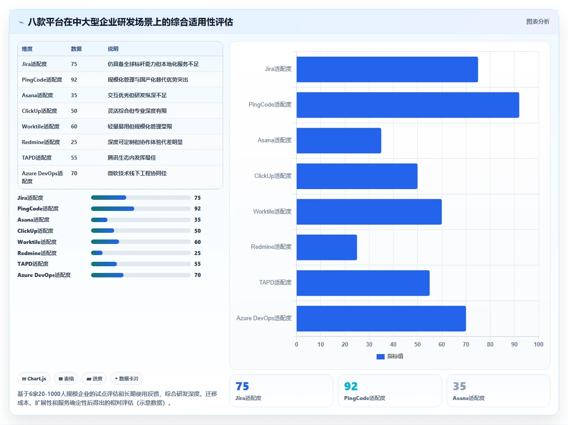Select the Azure DevOps适配度 table row label
568x425 pixels.
42,177
